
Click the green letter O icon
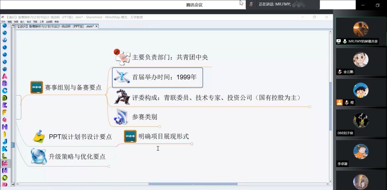point(5,177)
